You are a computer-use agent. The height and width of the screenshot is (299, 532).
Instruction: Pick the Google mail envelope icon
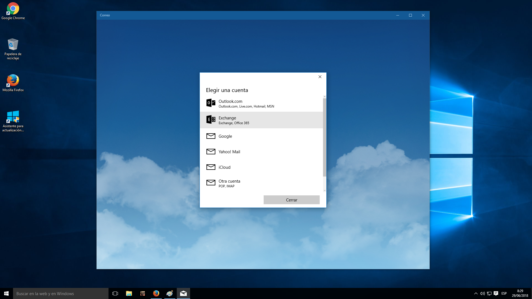211,136
